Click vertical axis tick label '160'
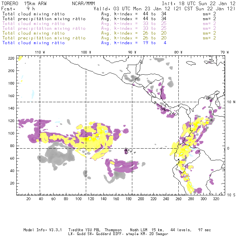This screenshot has width=237, height=237. pyautogui.click(x=11, y=96)
